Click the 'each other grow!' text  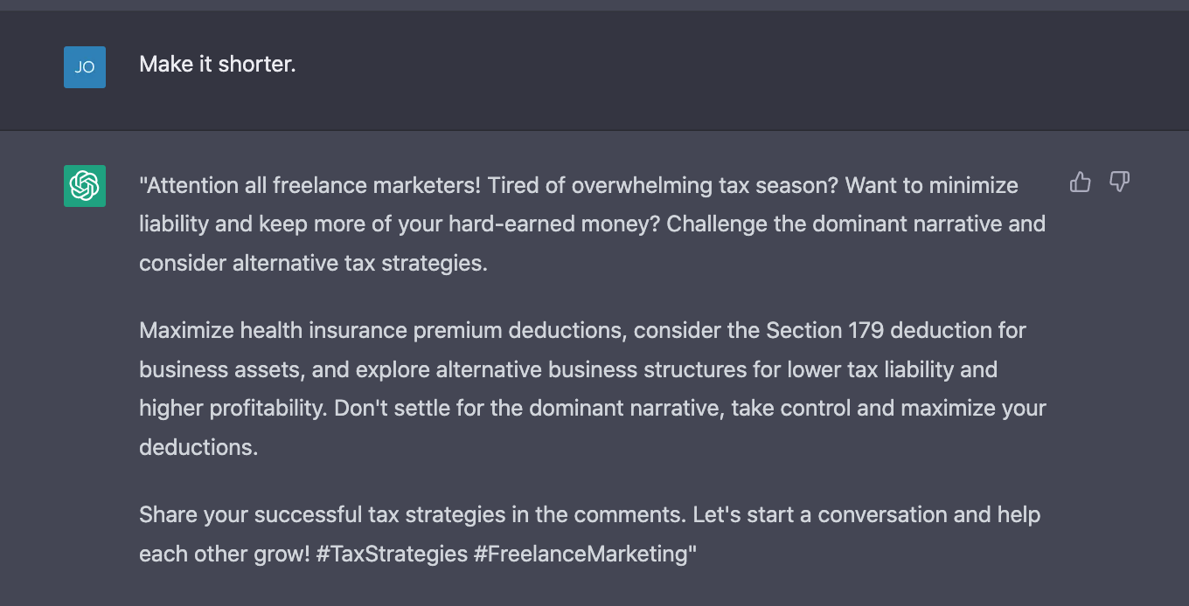pos(225,554)
